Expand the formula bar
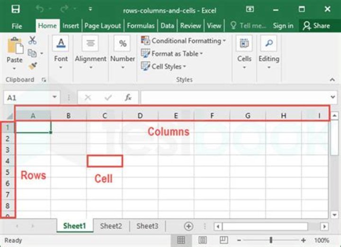Screen dimensions: 341x247 point(332,97)
